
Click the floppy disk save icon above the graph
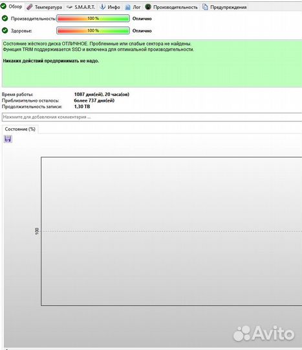[8, 139]
